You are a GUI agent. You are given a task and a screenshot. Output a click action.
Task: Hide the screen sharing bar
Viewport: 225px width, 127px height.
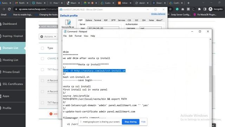tap(143, 122)
